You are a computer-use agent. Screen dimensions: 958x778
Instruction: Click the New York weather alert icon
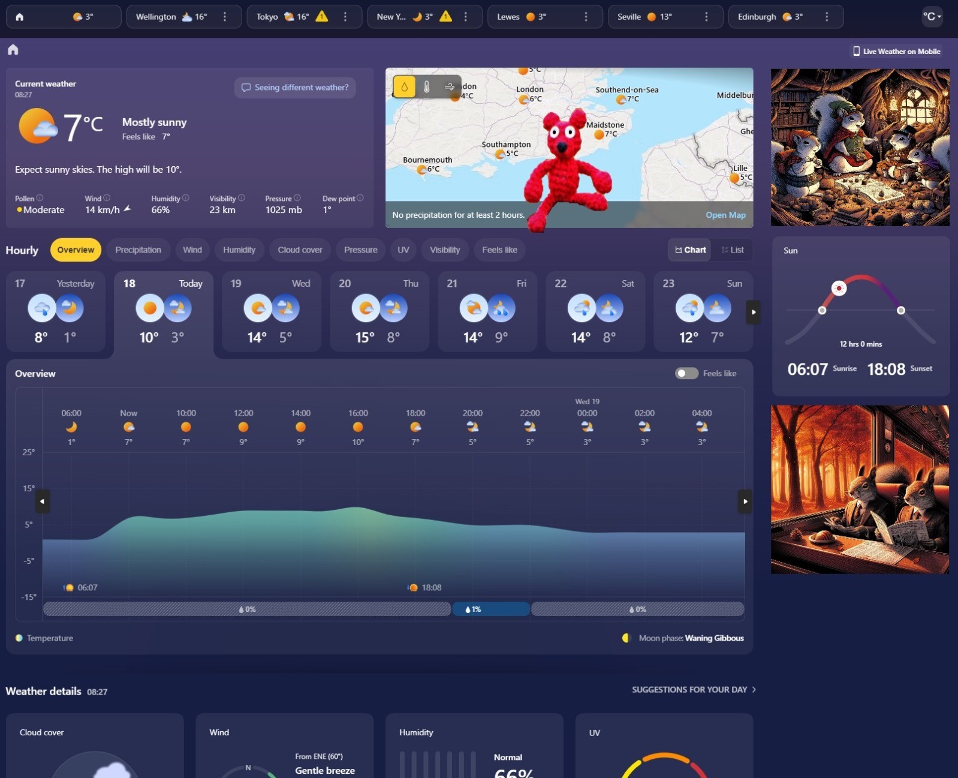[445, 16]
